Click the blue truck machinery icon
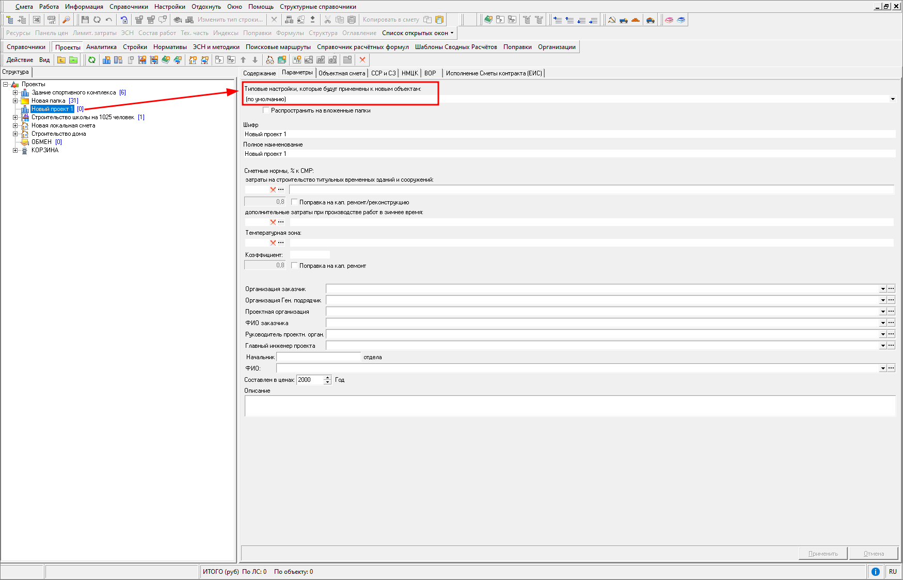 (624, 20)
